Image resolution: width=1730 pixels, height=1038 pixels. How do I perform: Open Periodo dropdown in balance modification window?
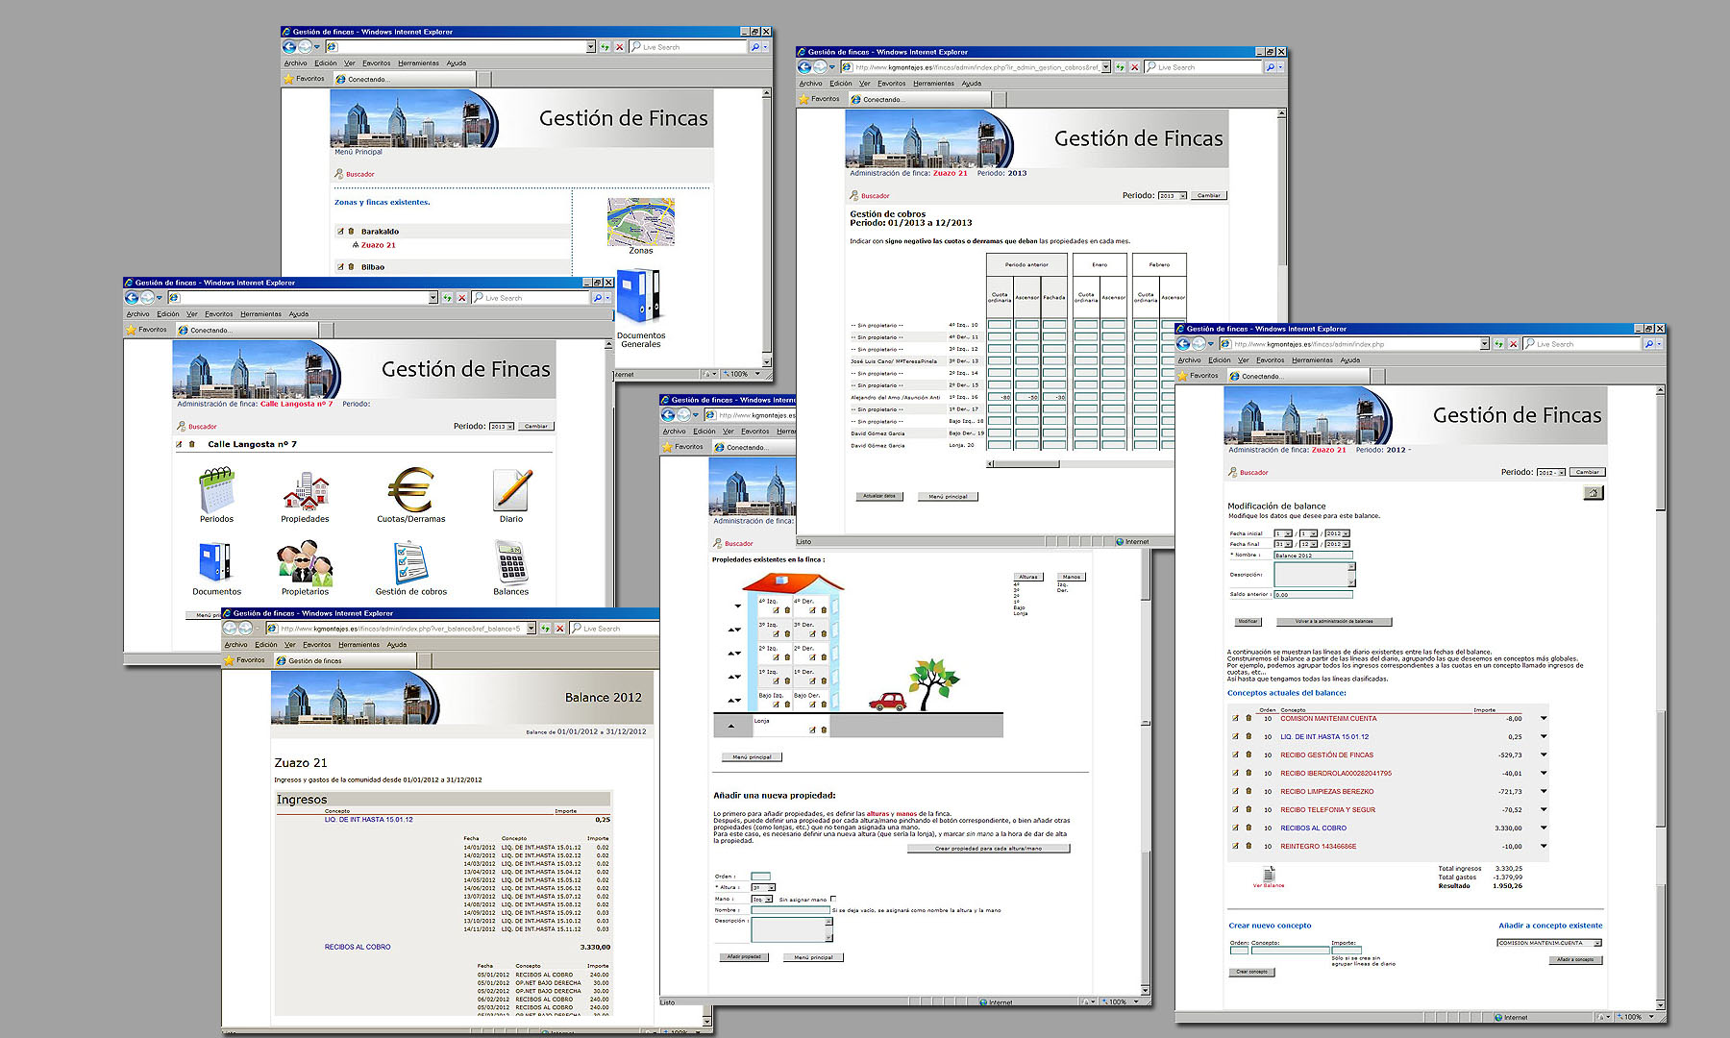click(x=1550, y=473)
